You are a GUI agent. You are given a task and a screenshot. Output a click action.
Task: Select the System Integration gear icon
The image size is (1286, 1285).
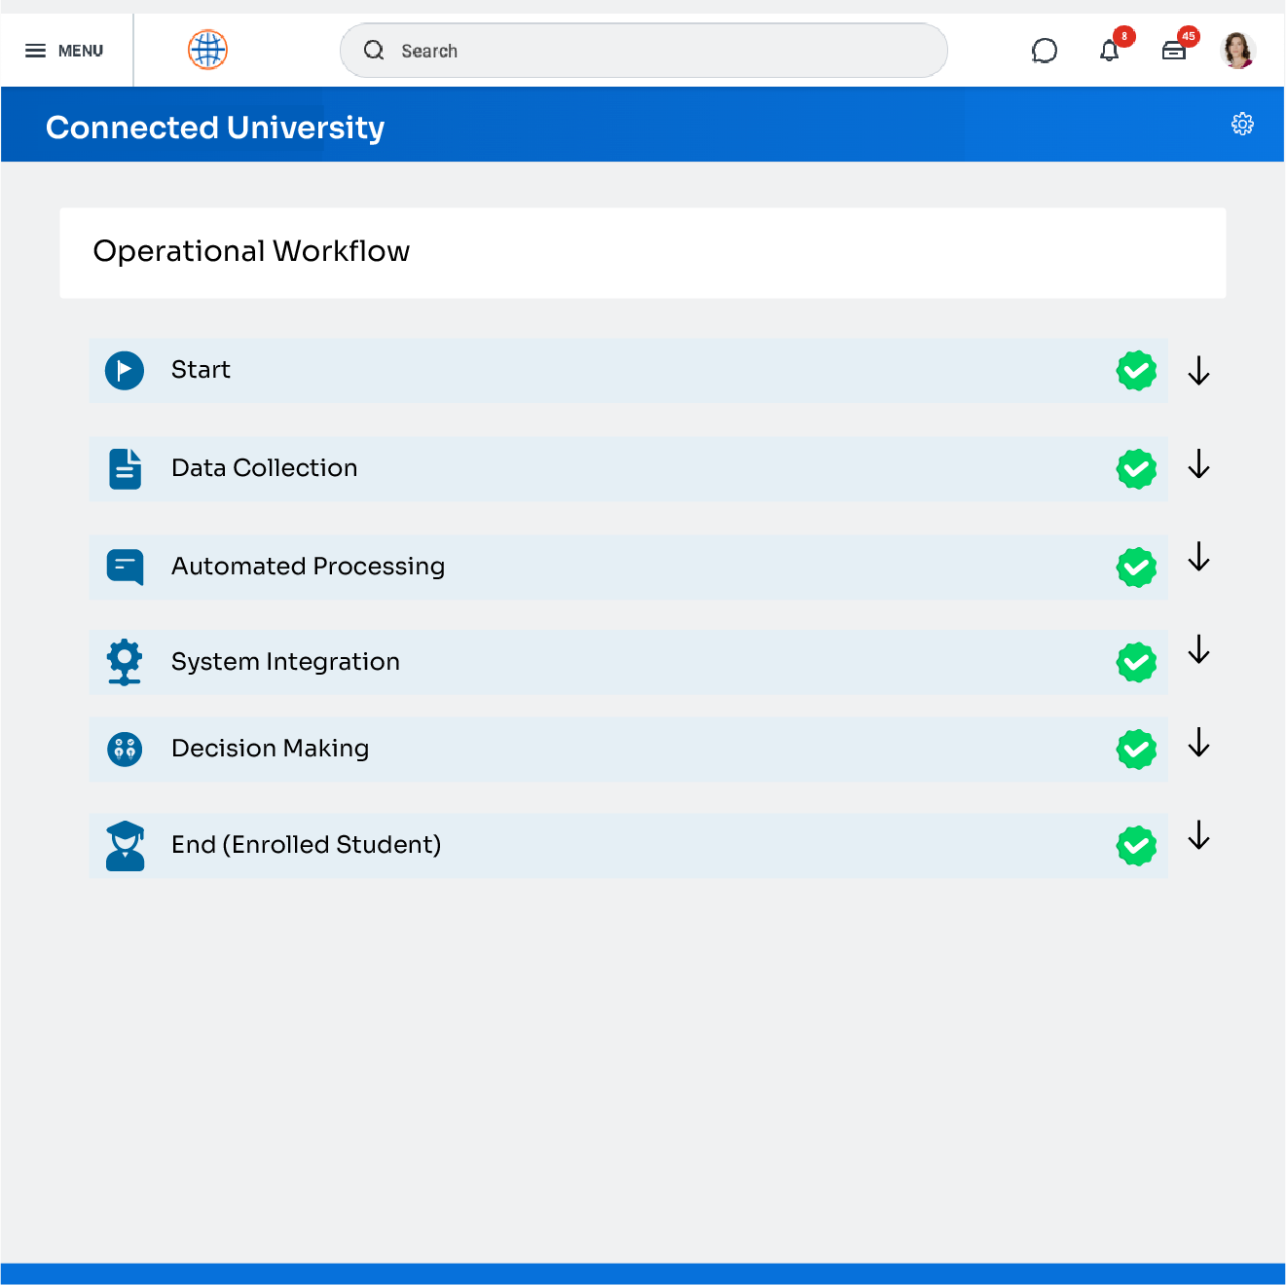click(x=124, y=662)
